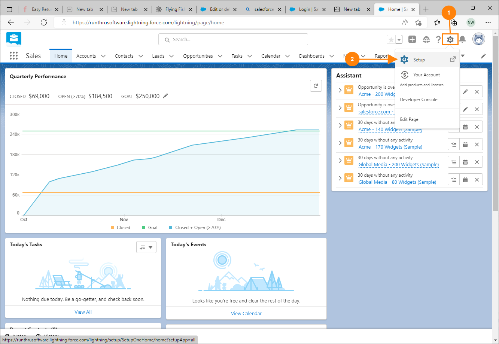Switch to the Opportunities tab

click(198, 56)
